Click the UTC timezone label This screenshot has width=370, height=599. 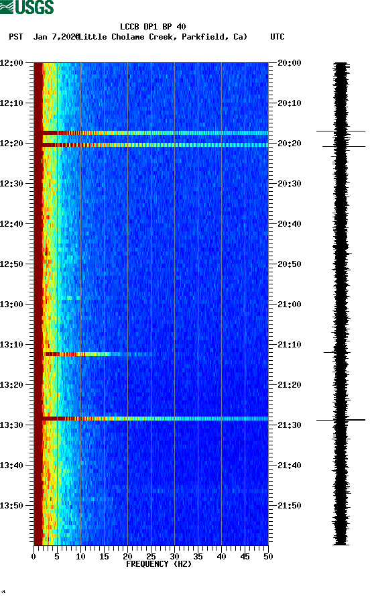(277, 37)
